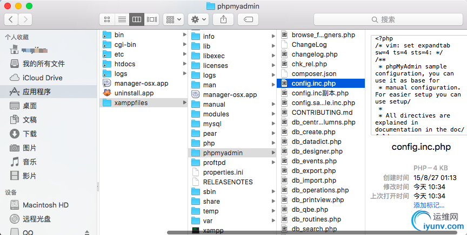This screenshot has width=467, height=235.
Task: Select db_qbe.php file
Action: coord(321,210)
